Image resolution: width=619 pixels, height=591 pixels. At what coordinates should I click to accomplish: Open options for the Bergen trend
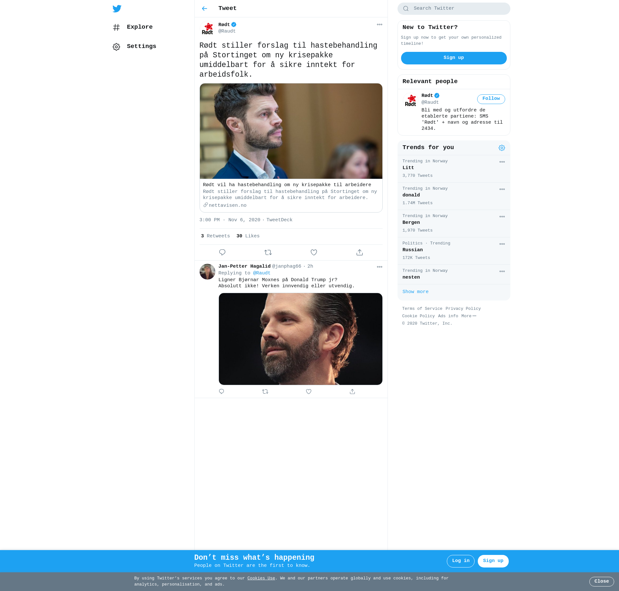pos(502,217)
